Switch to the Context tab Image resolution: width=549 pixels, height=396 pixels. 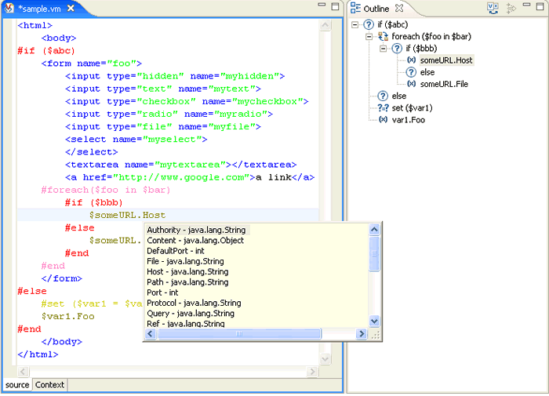pos(49,385)
